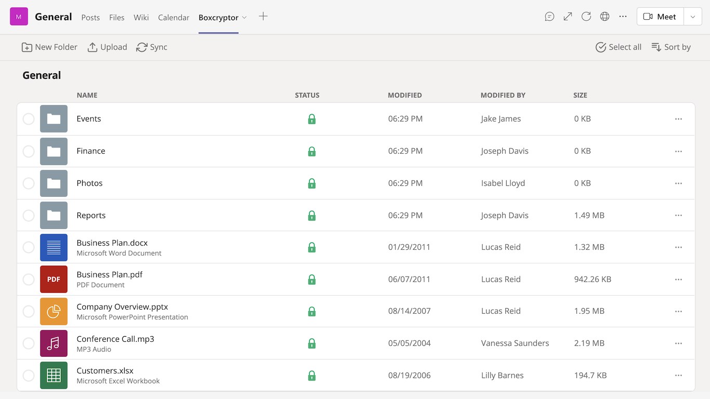The image size is (710, 399).
Task: Check the Conference Call.mp3 selection circle
Action: [29, 343]
